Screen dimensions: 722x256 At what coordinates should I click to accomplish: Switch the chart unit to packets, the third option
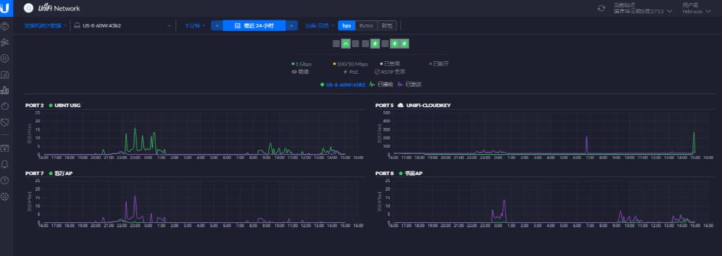(x=387, y=26)
